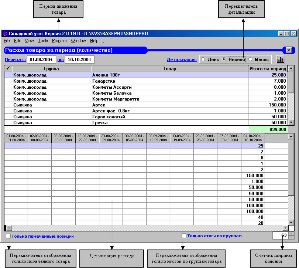This screenshot has width=299, height=268.
Task: Open the Tools menu
Action: 43,41
